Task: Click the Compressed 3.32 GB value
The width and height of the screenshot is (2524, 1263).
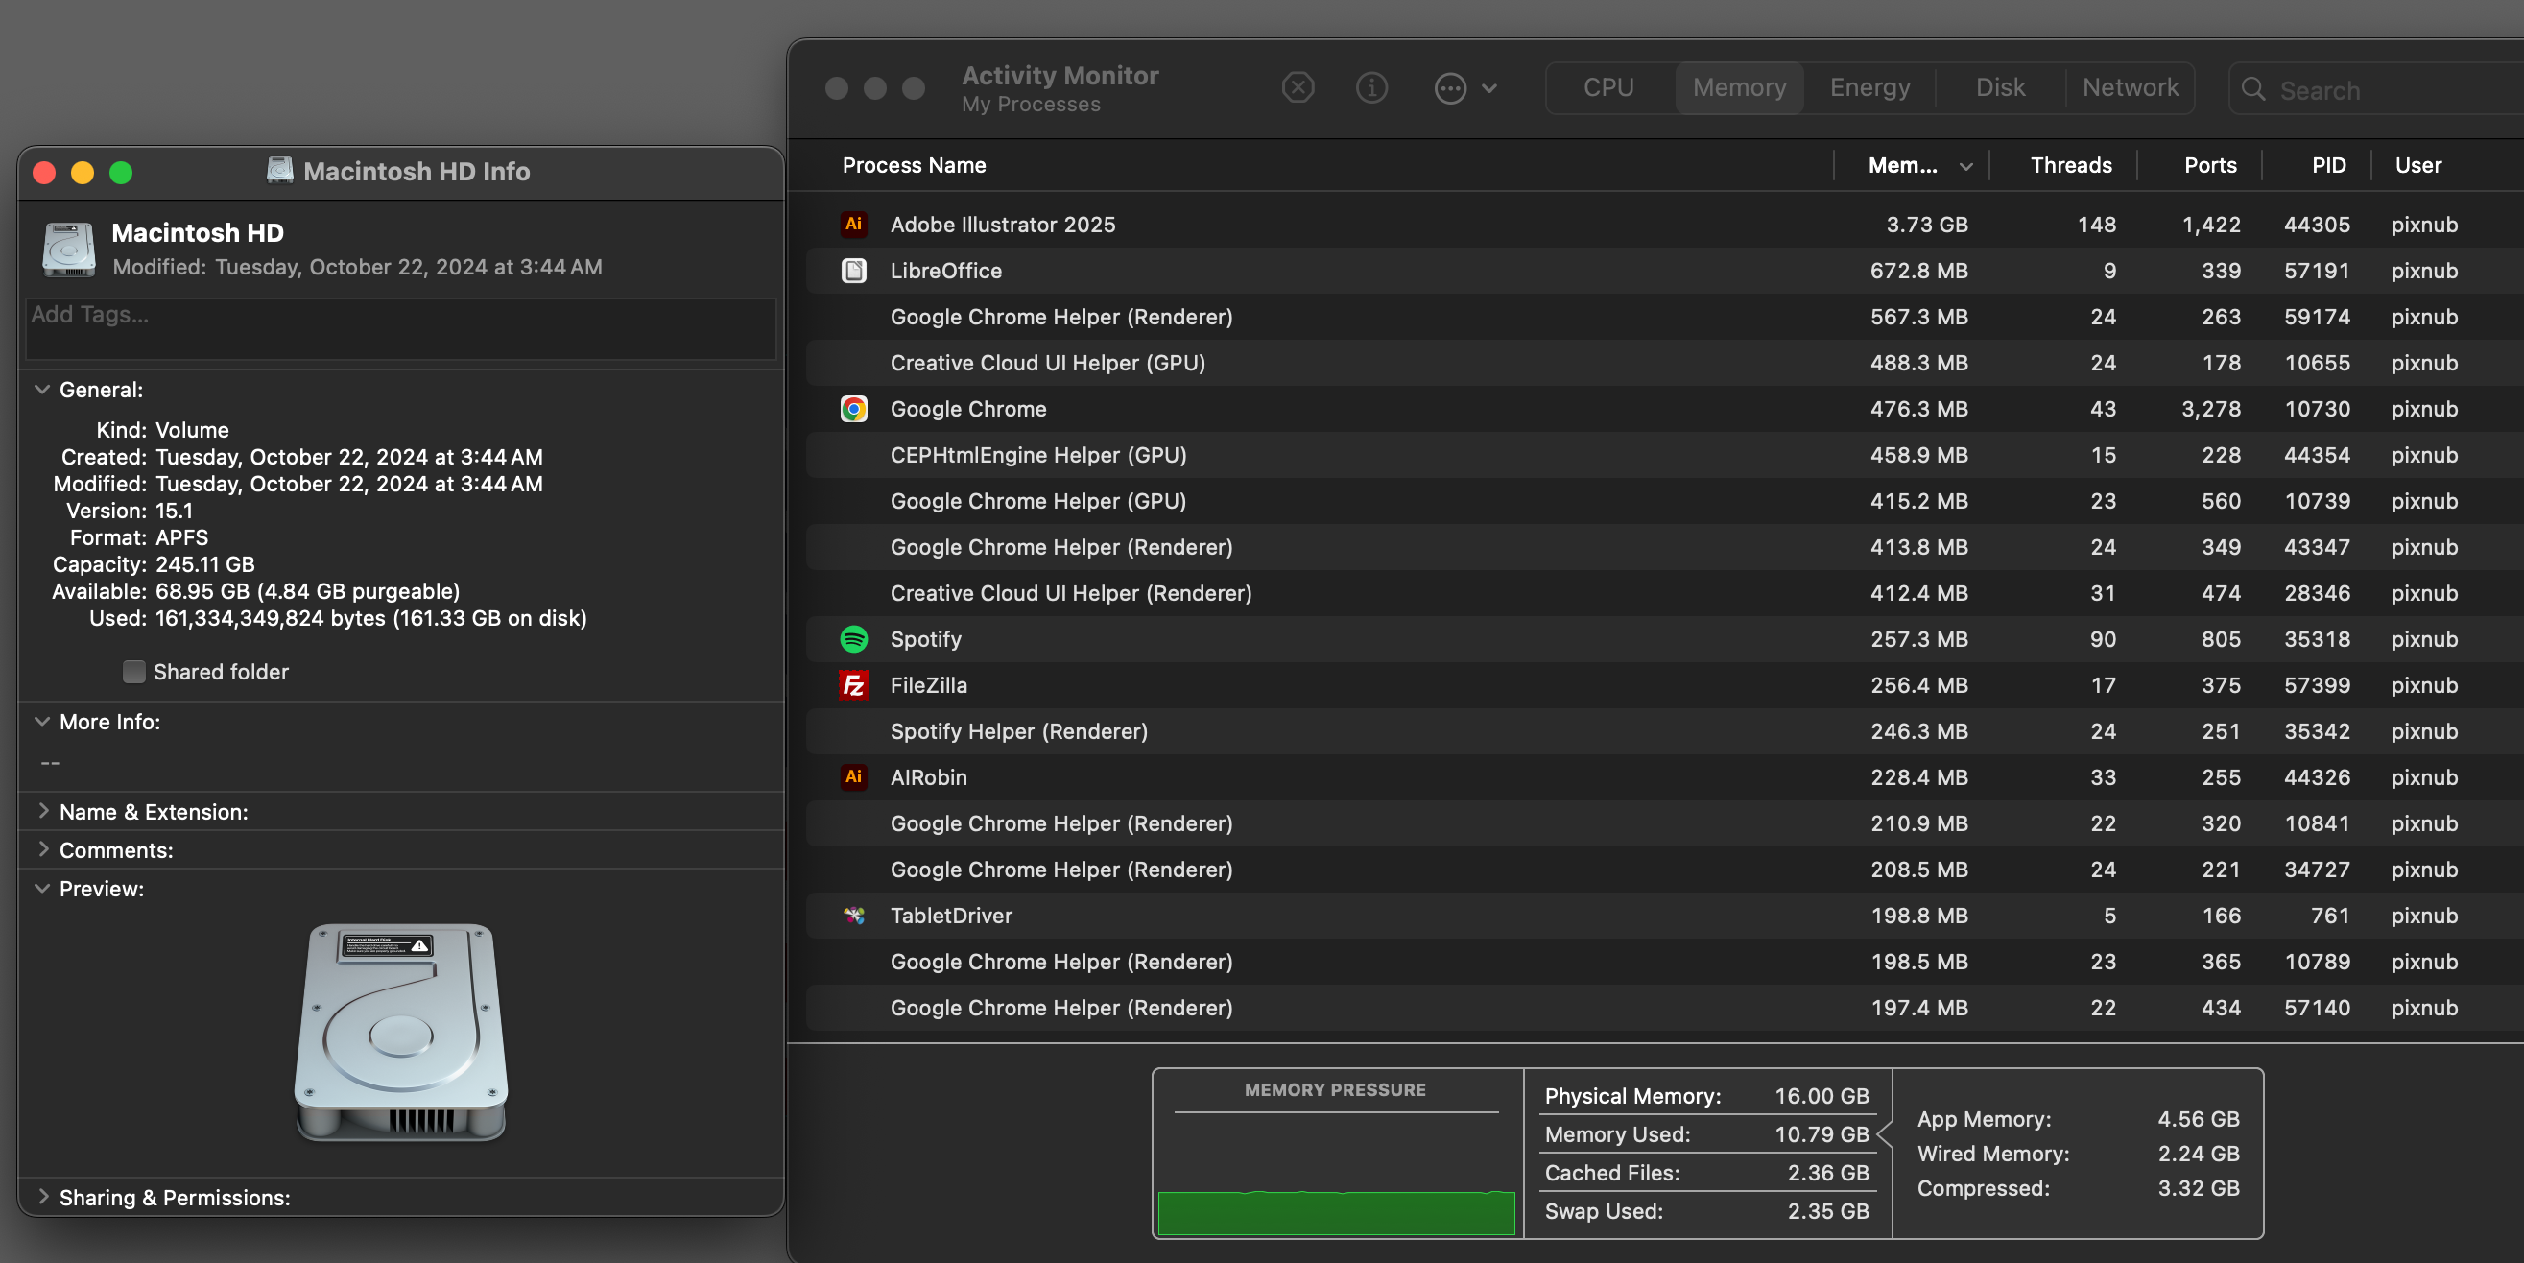Action: tap(2198, 1187)
